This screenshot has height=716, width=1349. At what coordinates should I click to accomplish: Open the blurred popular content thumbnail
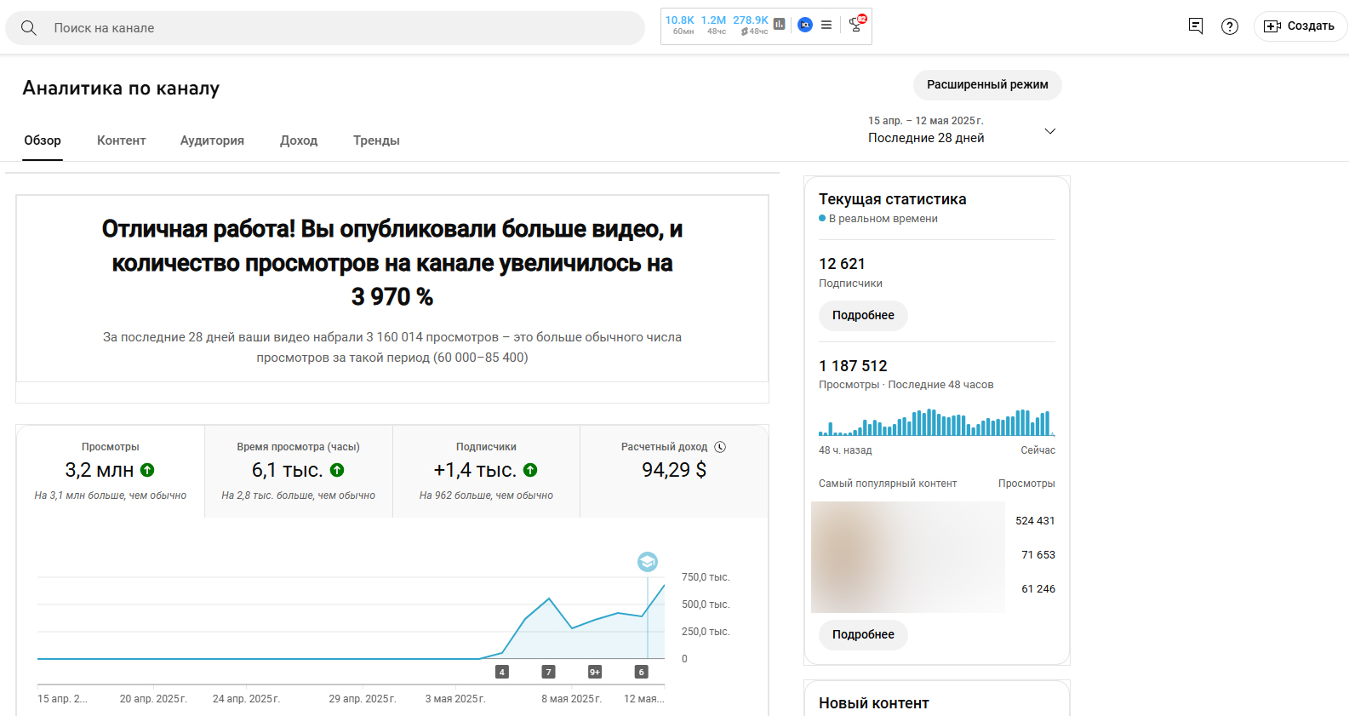click(x=907, y=557)
